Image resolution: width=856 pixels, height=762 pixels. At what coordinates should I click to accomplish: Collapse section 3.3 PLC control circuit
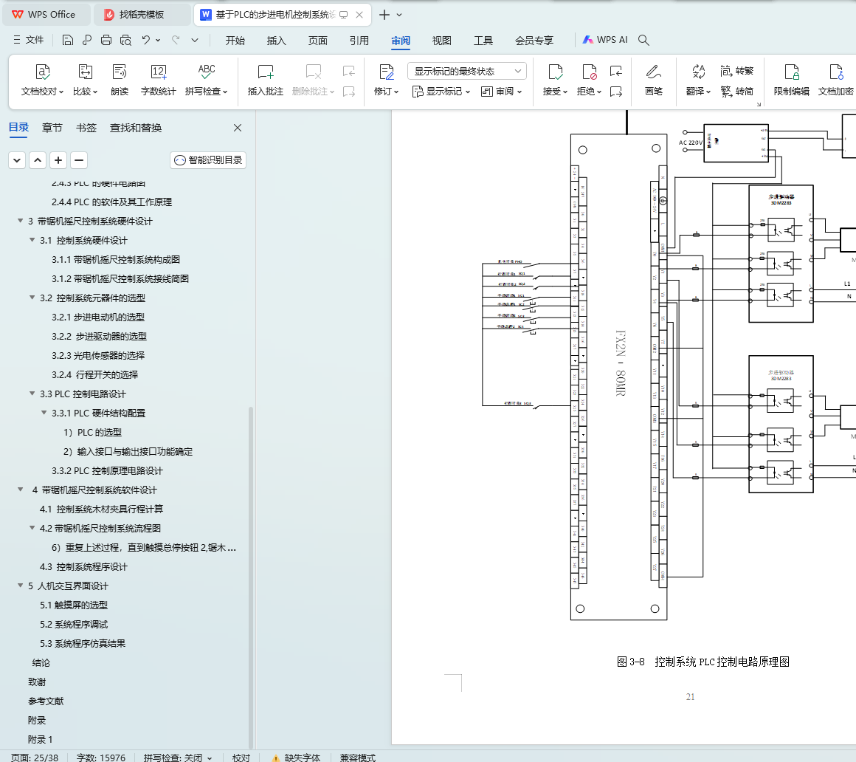coord(32,394)
